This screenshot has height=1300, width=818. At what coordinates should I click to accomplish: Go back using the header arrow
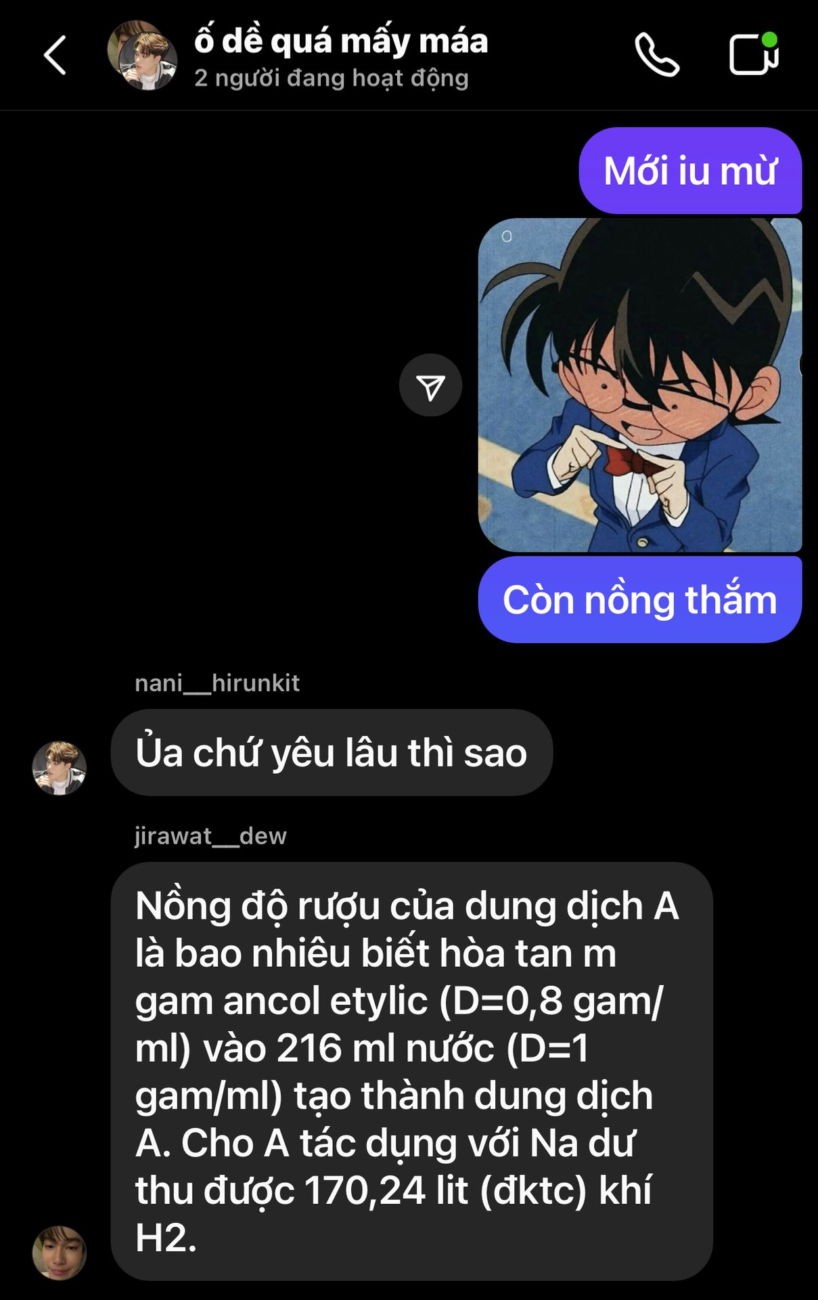[55, 55]
